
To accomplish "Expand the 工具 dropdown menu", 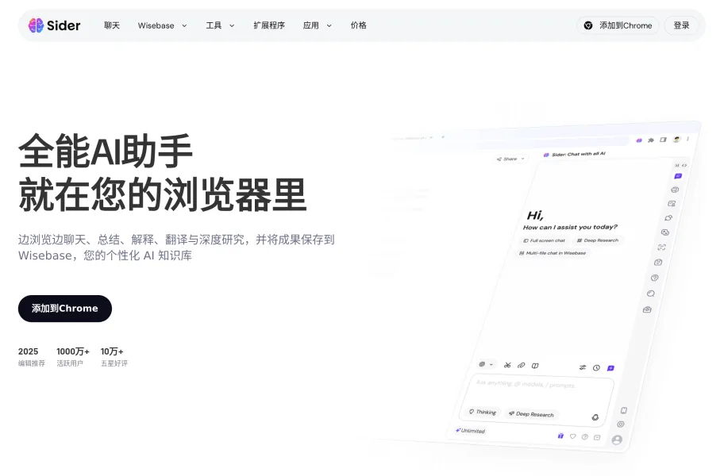I will 220,25.
